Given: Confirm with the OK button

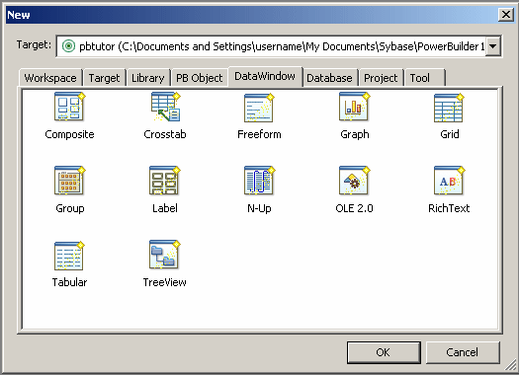Looking at the screenshot, I should (x=384, y=352).
